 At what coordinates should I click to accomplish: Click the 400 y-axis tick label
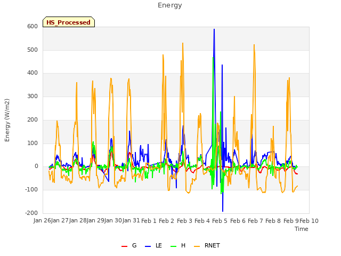tap(33, 73)
